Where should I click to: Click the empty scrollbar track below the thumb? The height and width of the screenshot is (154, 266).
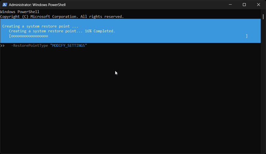263,97
